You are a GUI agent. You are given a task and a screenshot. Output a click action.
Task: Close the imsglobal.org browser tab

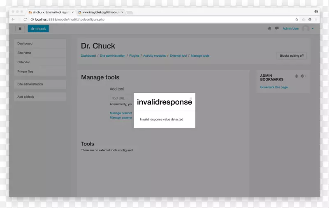[x=122, y=12]
